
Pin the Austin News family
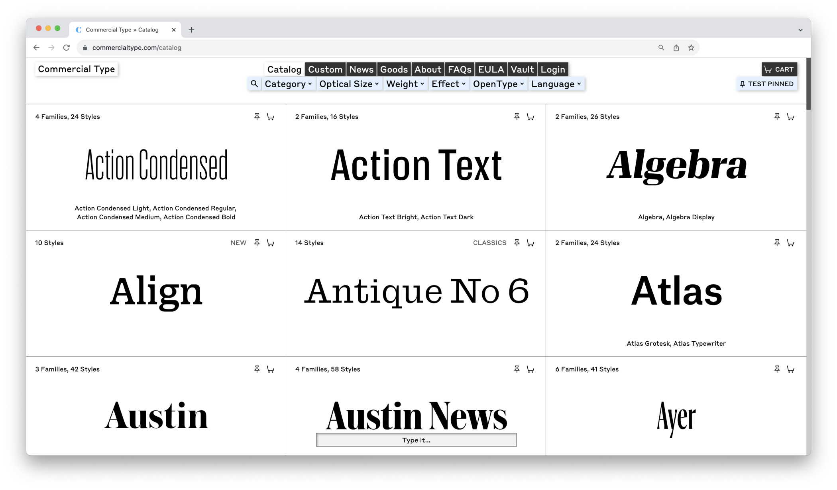coord(517,369)
